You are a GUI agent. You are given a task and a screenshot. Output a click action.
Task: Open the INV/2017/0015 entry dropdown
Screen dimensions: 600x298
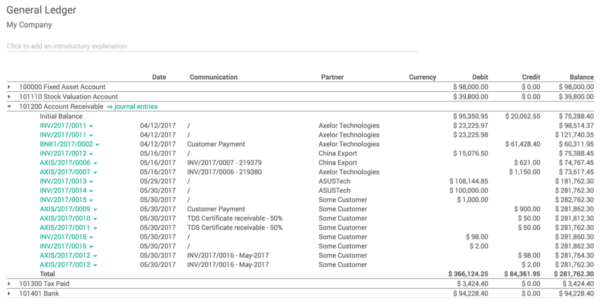pyautogui.click(x=91, y=200)
